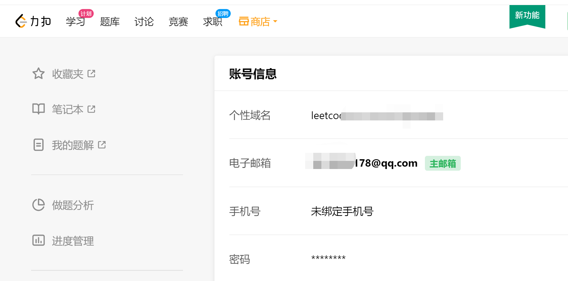Screen dimensions: 568x281
Task: Switch to the 题库 section
Action: (x=110, y=21)
